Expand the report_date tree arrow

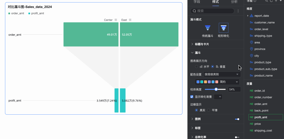[248, 16]
